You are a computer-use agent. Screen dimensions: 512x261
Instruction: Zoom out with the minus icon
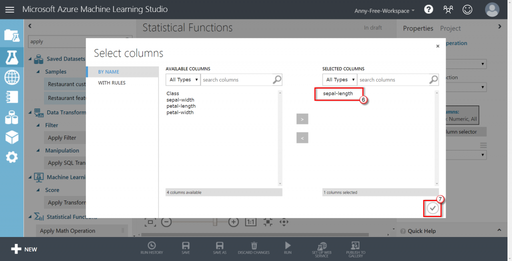point(166,222)
